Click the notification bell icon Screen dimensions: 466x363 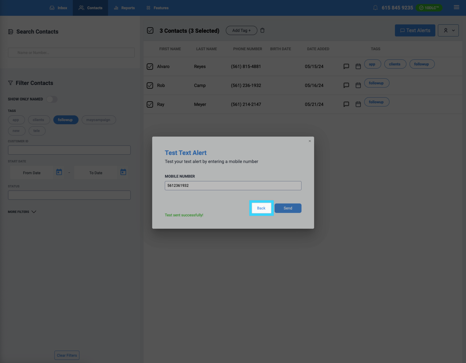click(375, 8)
